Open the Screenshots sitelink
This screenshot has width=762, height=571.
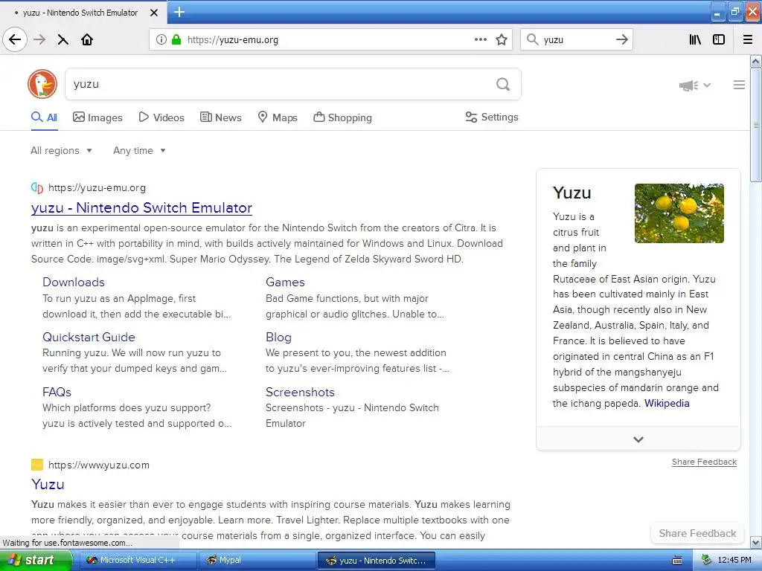pyautogui.click(x=300, y=392)
